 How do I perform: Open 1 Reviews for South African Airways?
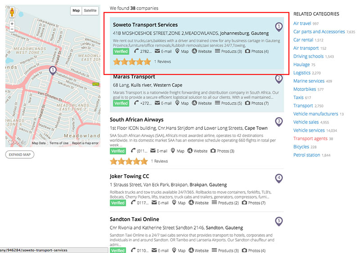click(159, 161)
